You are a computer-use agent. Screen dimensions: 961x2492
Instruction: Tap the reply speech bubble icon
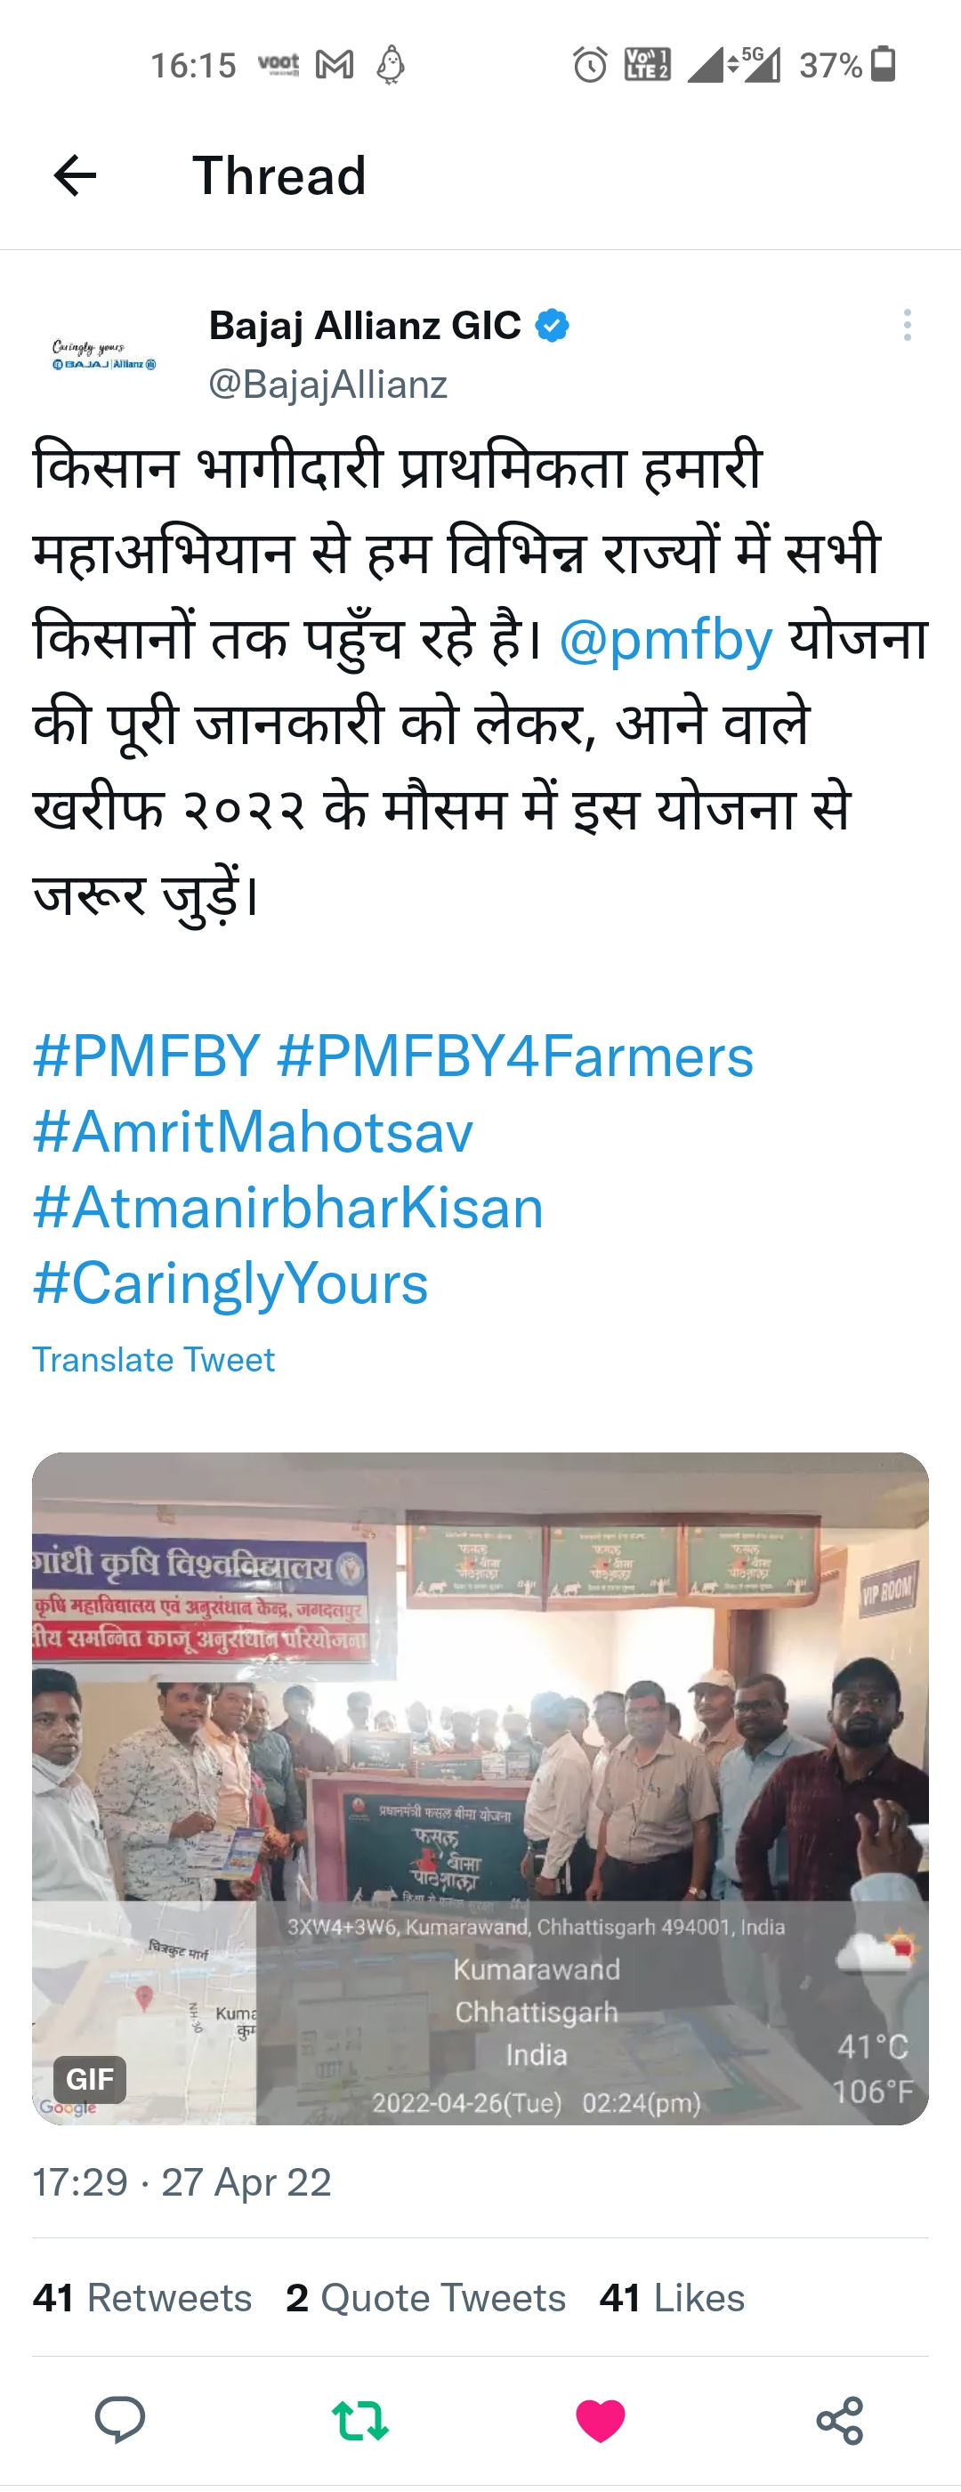click(120, 2422)
